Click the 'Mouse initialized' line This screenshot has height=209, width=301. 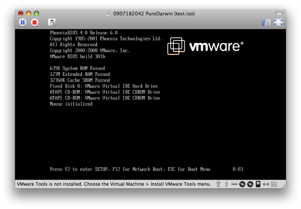tap(71, 104)
